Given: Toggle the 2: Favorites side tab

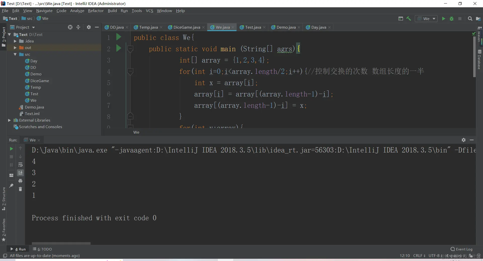Looking at the screenshot, I should point(4,230).
